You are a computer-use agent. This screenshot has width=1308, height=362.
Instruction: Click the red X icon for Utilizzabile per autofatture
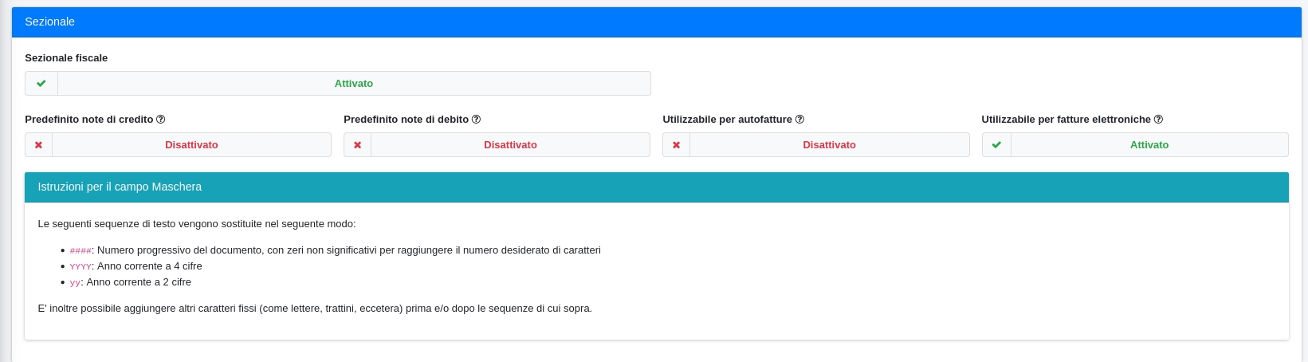pos(676,145)
